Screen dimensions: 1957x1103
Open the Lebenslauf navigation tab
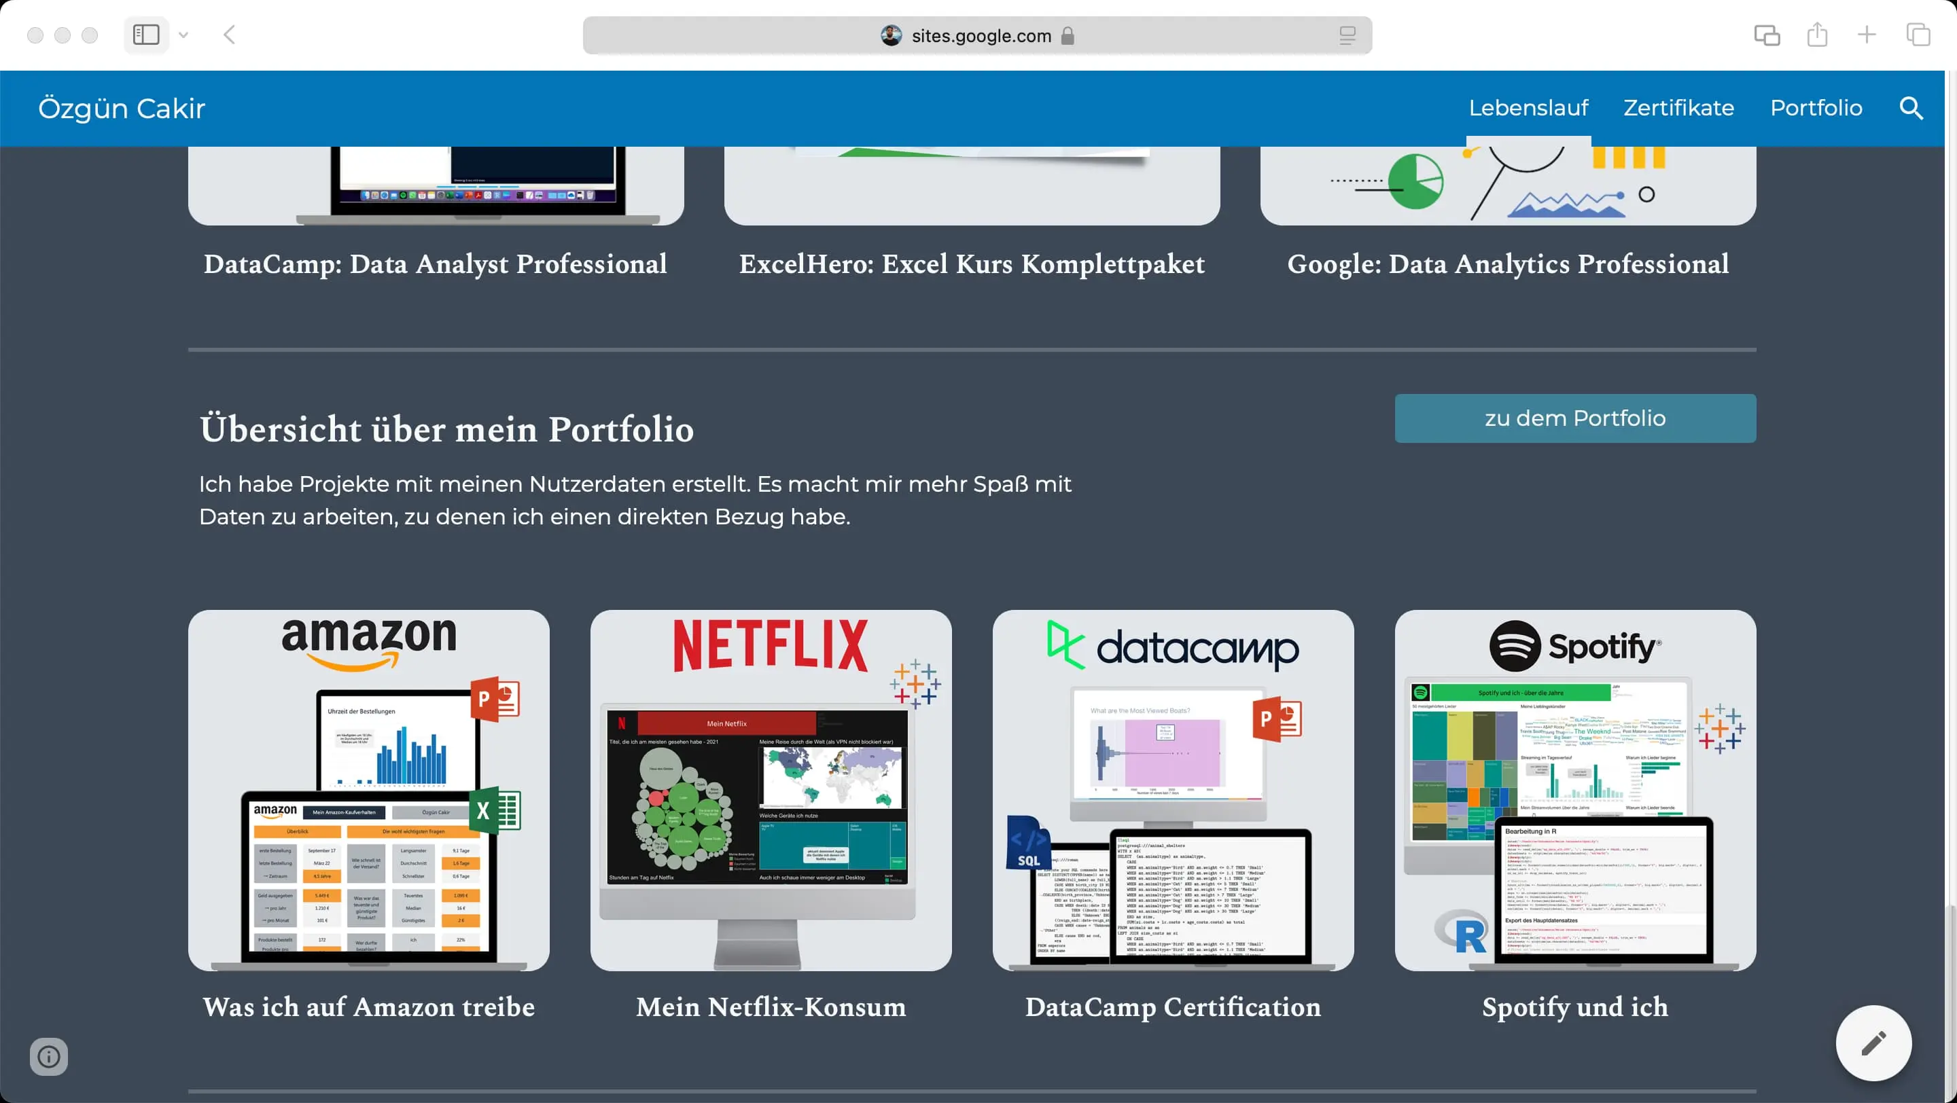point(1528,108)
